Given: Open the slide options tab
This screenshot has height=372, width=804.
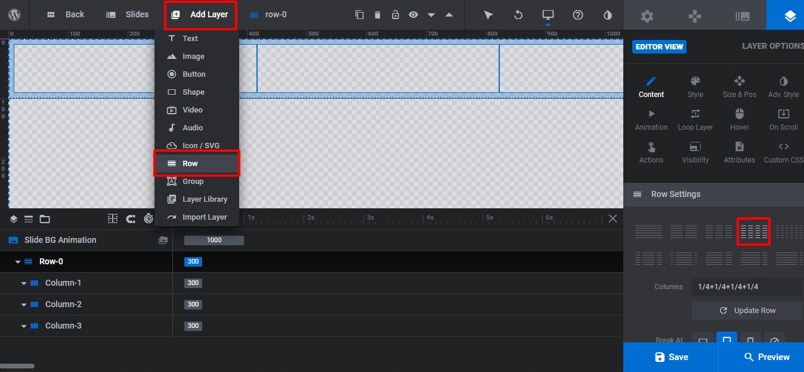Looking at the screenshot, I should (743, 16).
